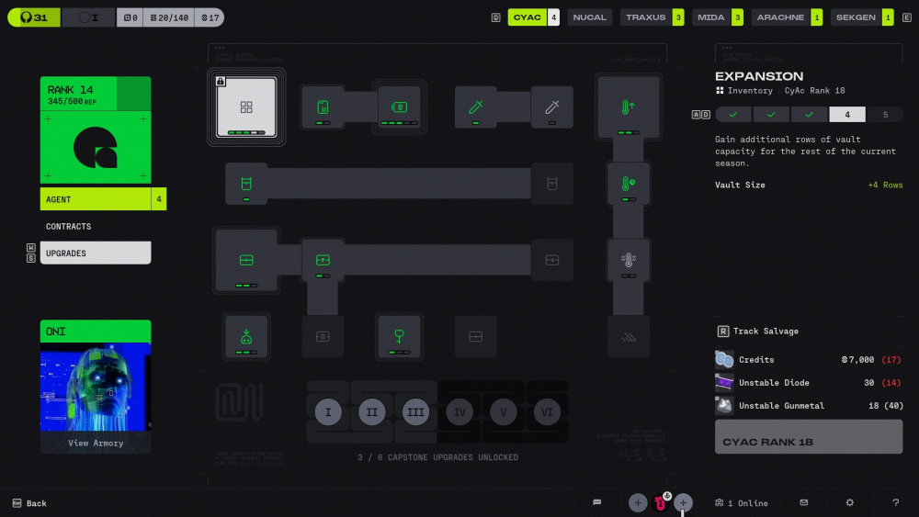The width and height of the screenshot is (919, 517).
Task: Select locked capstone upgrade IV
Action: point(459,412)
